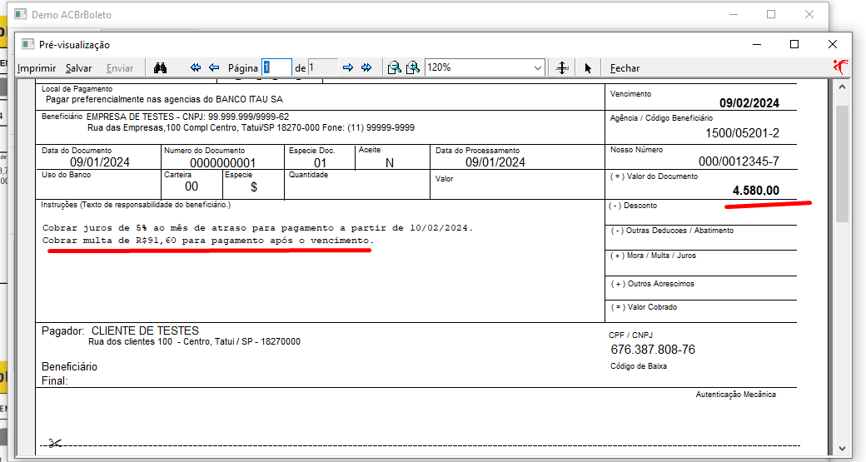Screen dimensions: 866x462
Task: Click the Autenticação Mecânica label
Action: pyautogui.click(x=735, y=394)
